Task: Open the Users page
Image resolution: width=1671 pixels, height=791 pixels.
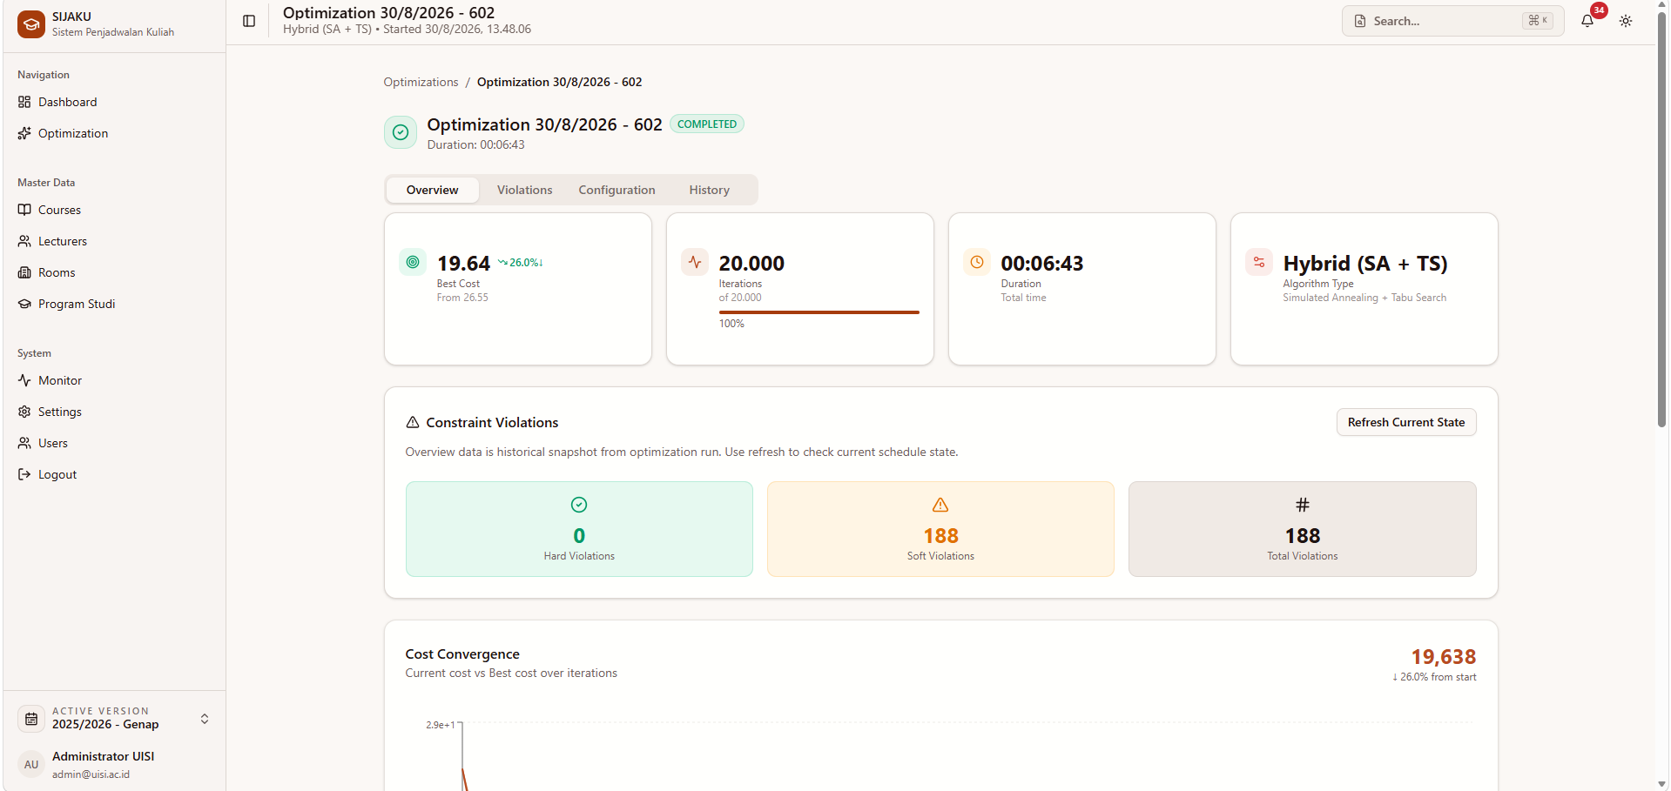Action: click(x=114, y=443)
